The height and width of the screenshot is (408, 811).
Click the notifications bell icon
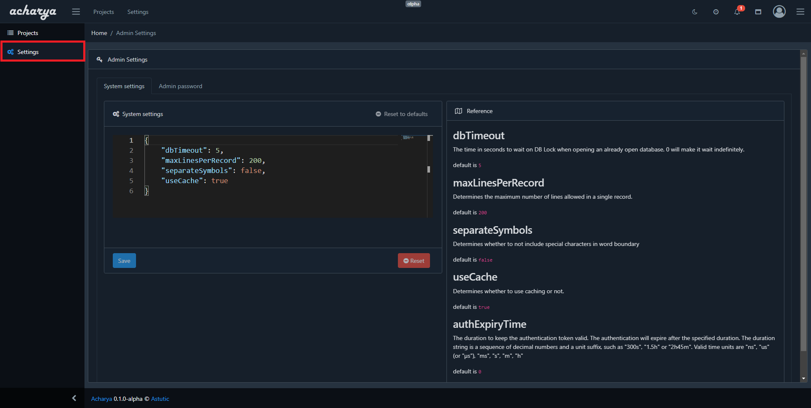coord(737,12)
